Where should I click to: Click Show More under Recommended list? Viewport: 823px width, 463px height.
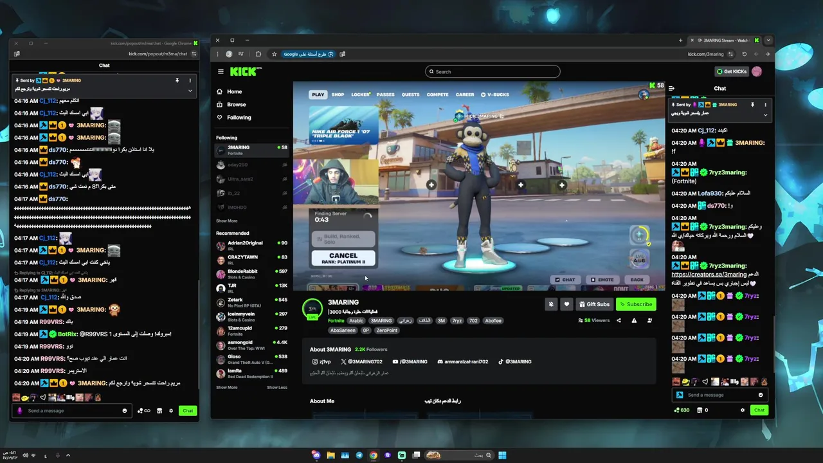pyautogui.click(x=226, y=387)
